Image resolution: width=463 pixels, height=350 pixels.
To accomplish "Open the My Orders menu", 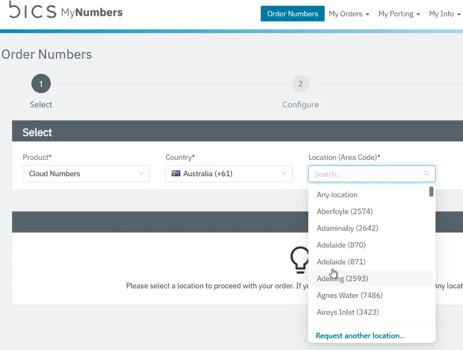I will (349, 14).
